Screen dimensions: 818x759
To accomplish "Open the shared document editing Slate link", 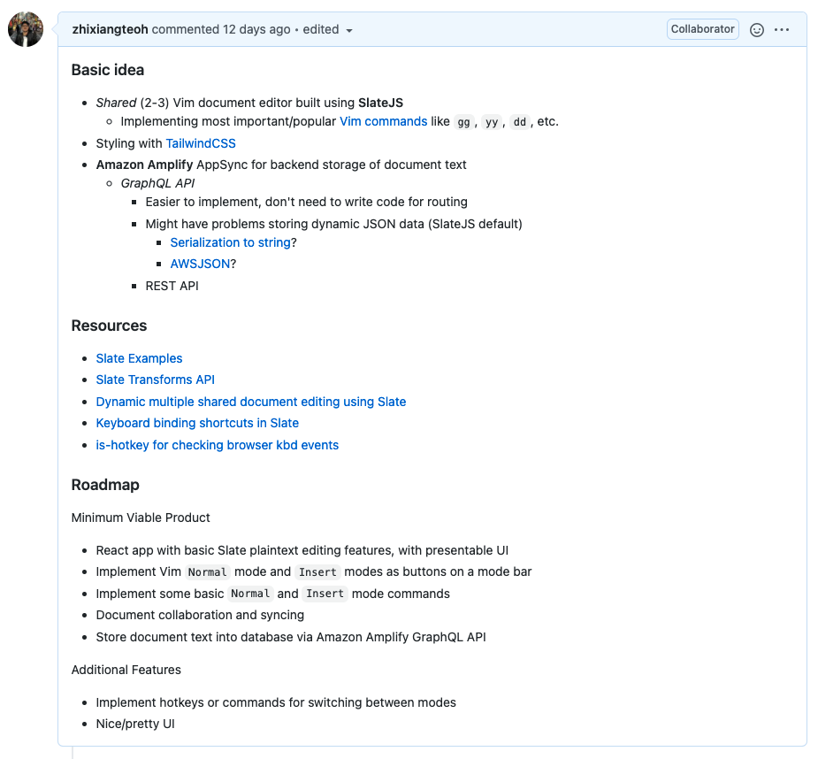I will (251, 402).
